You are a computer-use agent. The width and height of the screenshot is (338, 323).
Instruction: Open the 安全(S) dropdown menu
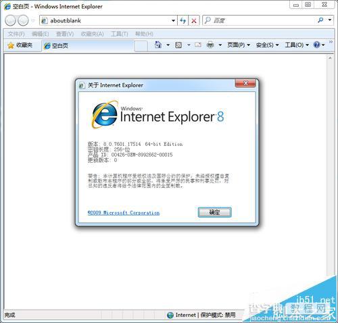click(268, 45)
